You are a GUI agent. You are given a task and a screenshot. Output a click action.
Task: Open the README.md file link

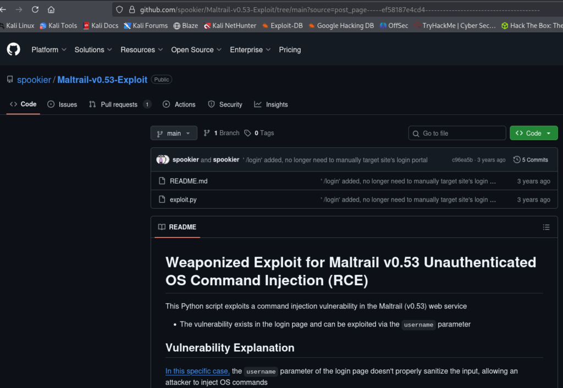point(189,181)
